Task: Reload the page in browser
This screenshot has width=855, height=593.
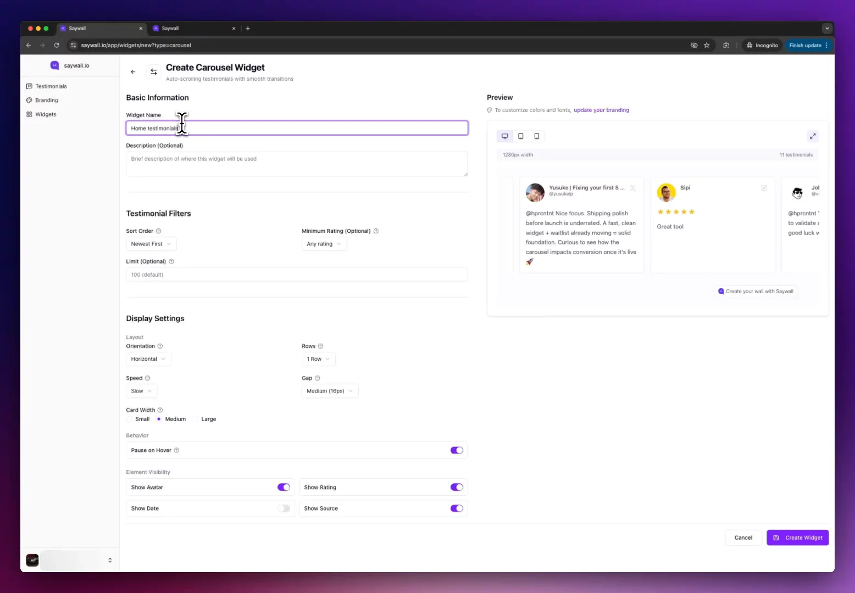Action: click(x=57, y=46)
